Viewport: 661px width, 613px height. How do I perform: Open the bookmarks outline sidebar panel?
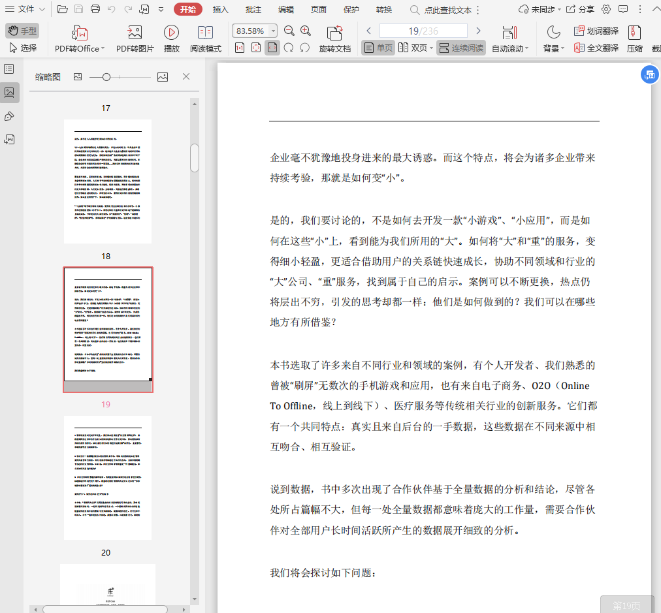click(9, 69)
